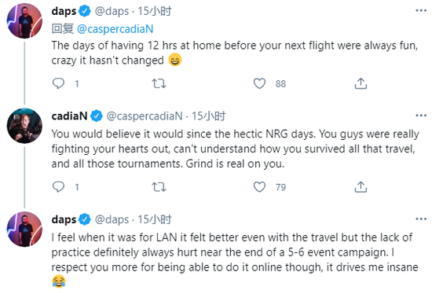Screen dimensions: 432x294
Task: Reply to daps' first tweet
Action: tap(58, 83)
